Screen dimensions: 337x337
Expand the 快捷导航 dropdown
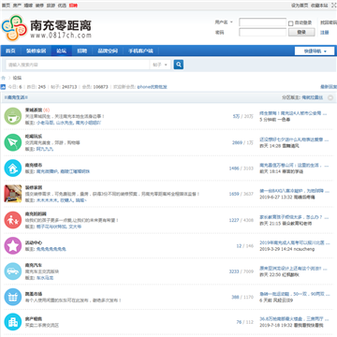(315, 51)
